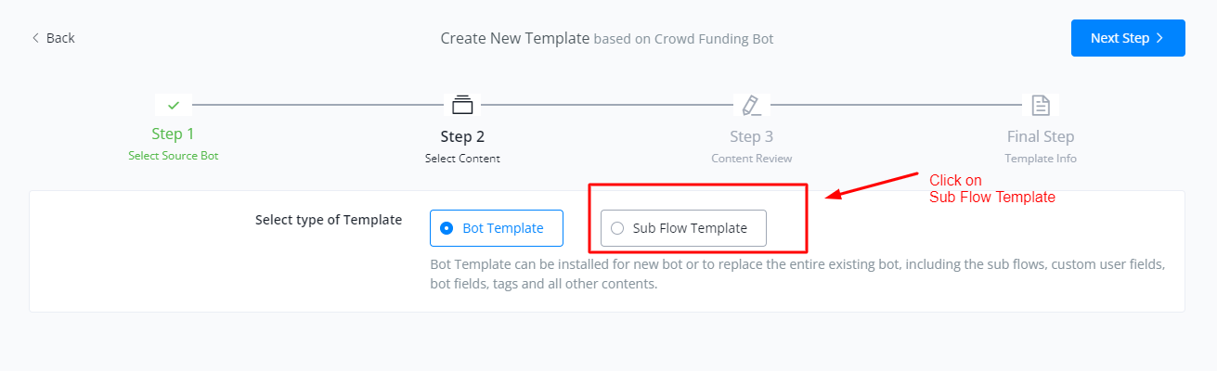Click the Next Step button

click(1128, 38)
